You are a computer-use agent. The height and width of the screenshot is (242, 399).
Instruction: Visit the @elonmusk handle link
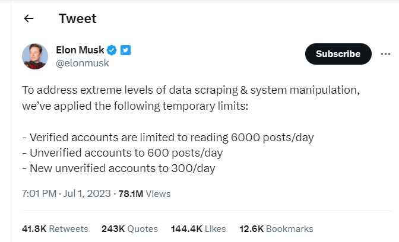click(x=82, y=63)
